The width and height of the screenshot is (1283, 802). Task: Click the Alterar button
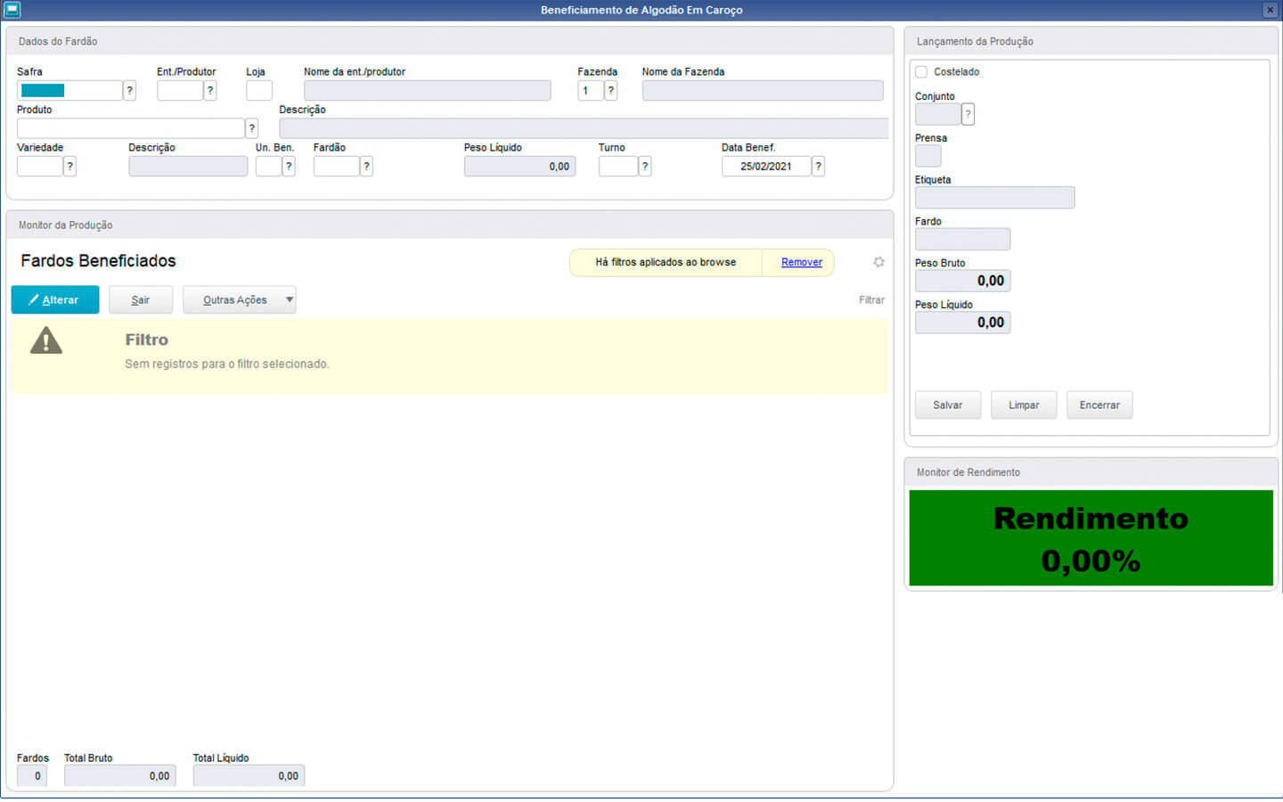tap(54, 299)
